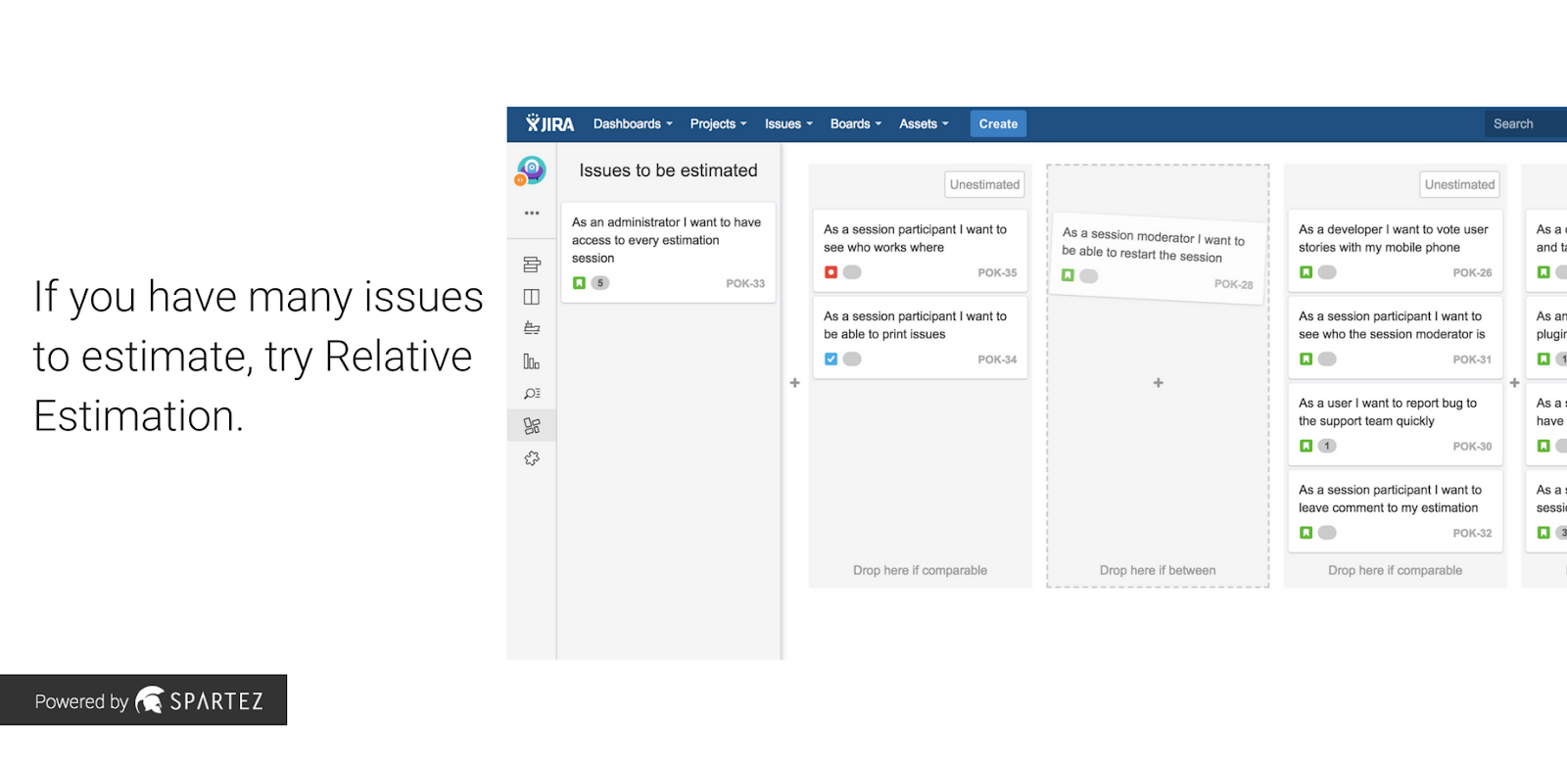The image size is (1567, 767).
Task: Click the green story icon on POK-33
Action: click(x=579, y=283)
